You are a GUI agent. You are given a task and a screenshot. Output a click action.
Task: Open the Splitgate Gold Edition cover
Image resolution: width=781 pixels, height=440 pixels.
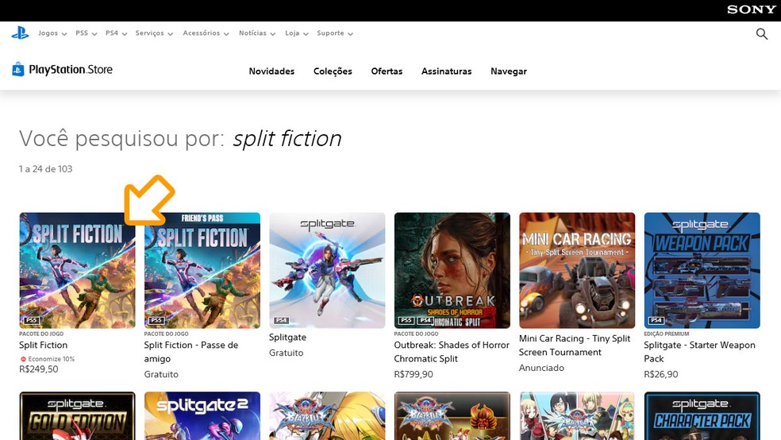pos(77,415)
